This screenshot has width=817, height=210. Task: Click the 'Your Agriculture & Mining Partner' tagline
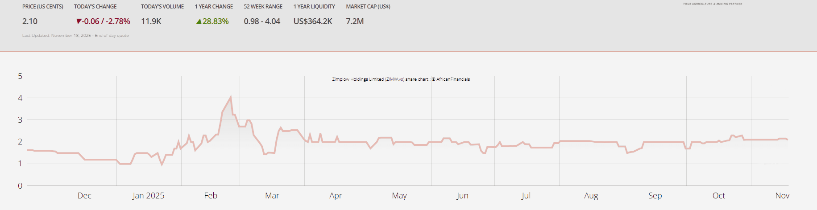[x=712, y=4]
